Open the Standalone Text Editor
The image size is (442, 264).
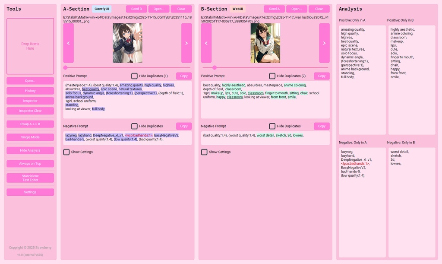coord(30,177)
